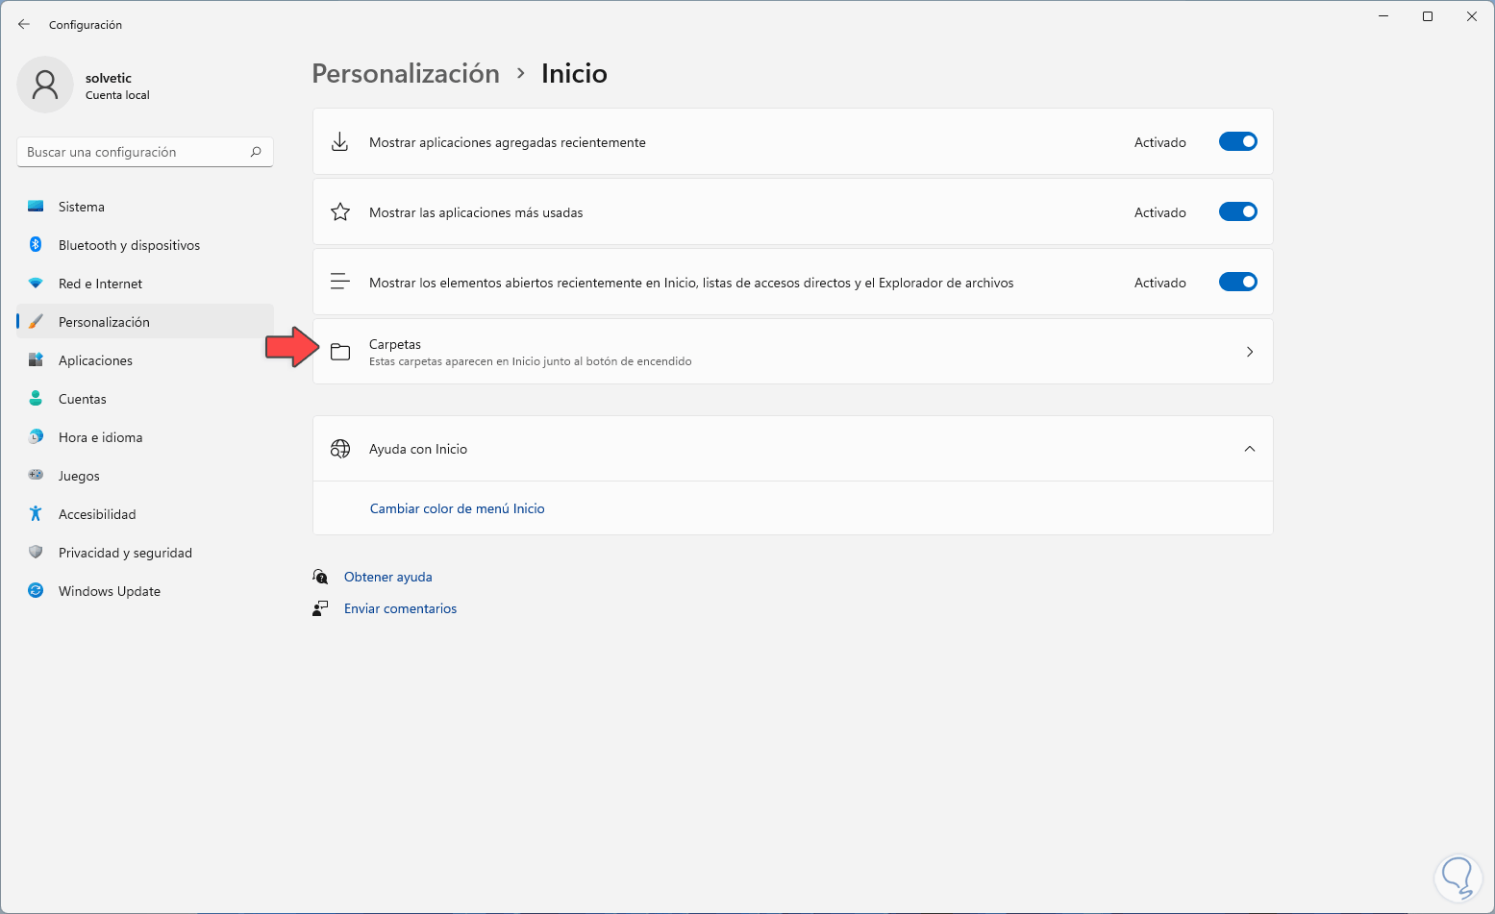Open Cambiar color de menú Inicio link
This screenshot has height=914, width=1495.
(x=457, y=508)
